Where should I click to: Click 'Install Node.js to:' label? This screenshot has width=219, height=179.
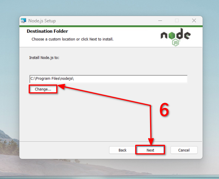pos(44,58)
